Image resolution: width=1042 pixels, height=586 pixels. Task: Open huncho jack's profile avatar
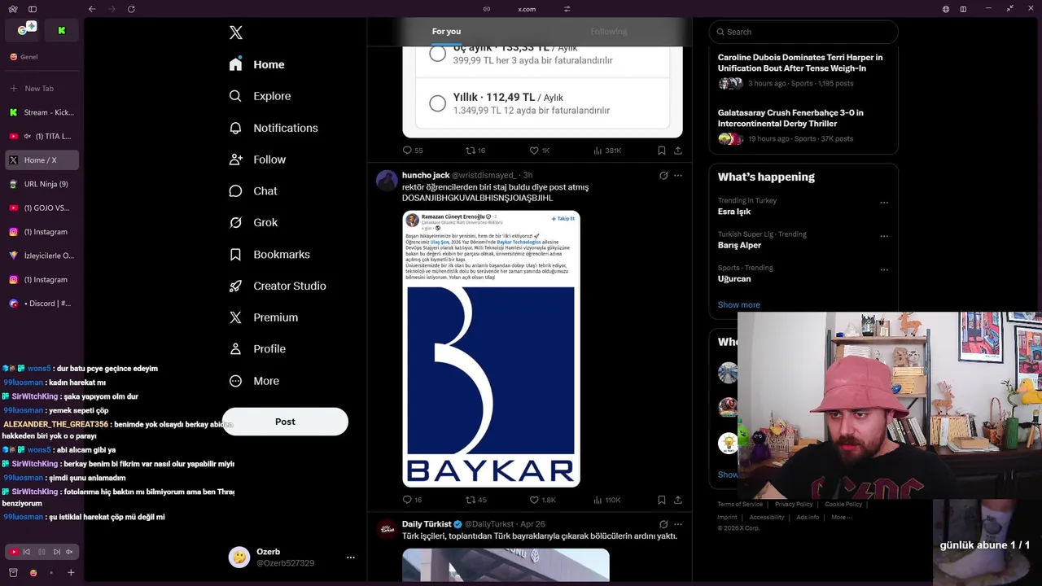click(x=387, y=180)
